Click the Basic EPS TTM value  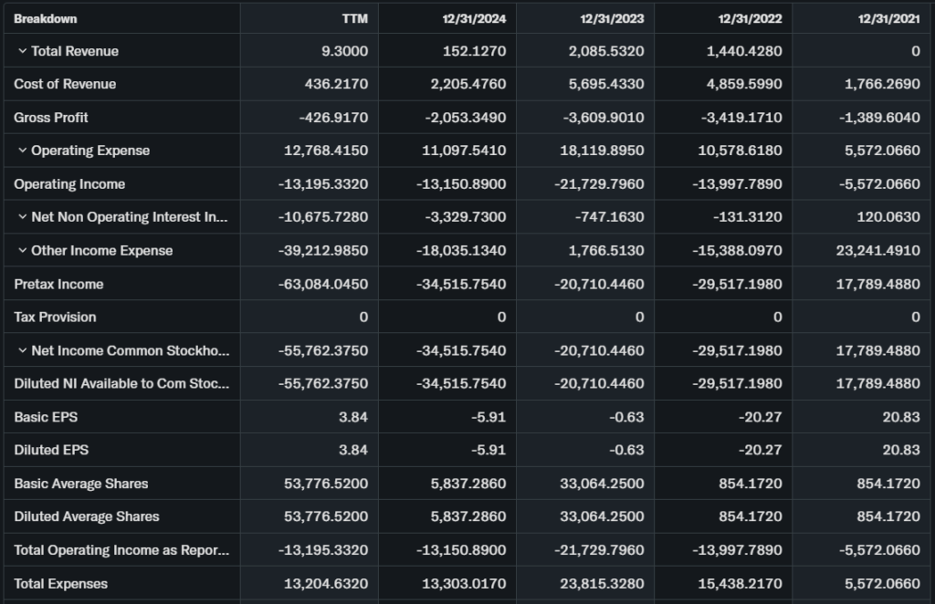[x=353, y=417]
